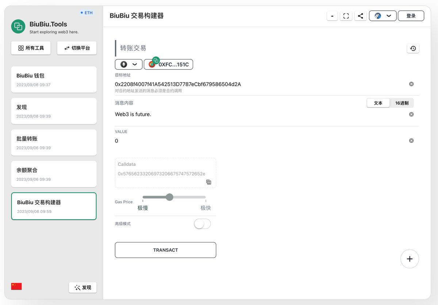The image size is (438, 305).
Task: Clear the target address field
Action: 411,84
